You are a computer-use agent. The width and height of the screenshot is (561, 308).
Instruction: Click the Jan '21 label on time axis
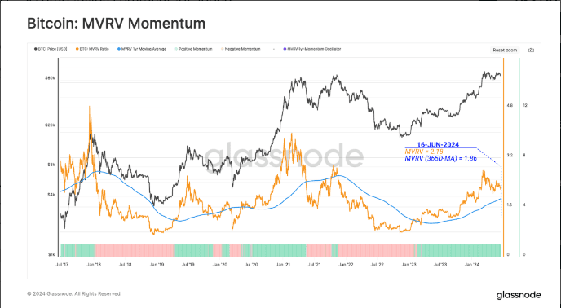(283, 265)
